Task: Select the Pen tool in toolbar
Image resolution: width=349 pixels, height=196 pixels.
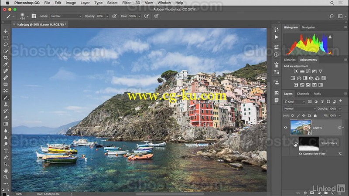Action: pos(6,157)
